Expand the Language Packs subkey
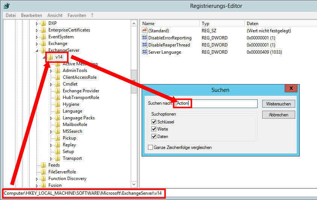Viewport: 317px width, 200px height. tap(51, 118)
